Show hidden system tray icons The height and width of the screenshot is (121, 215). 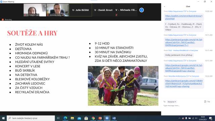click(179, 118)
